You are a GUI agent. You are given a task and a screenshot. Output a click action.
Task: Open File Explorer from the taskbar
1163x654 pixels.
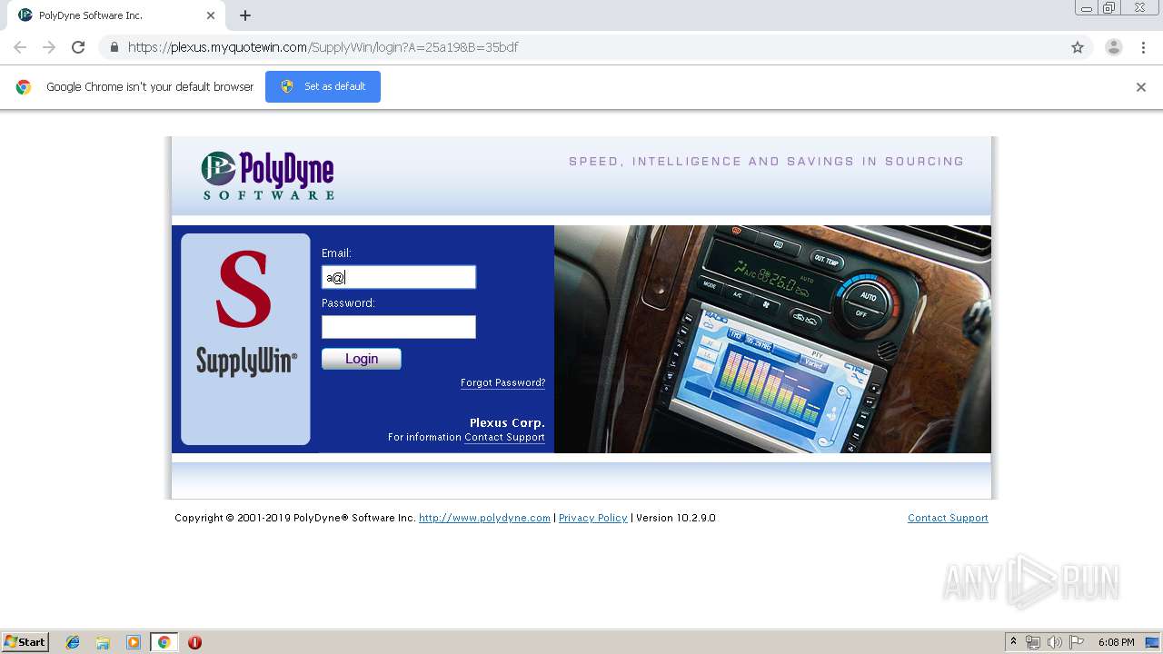(103, 642)
